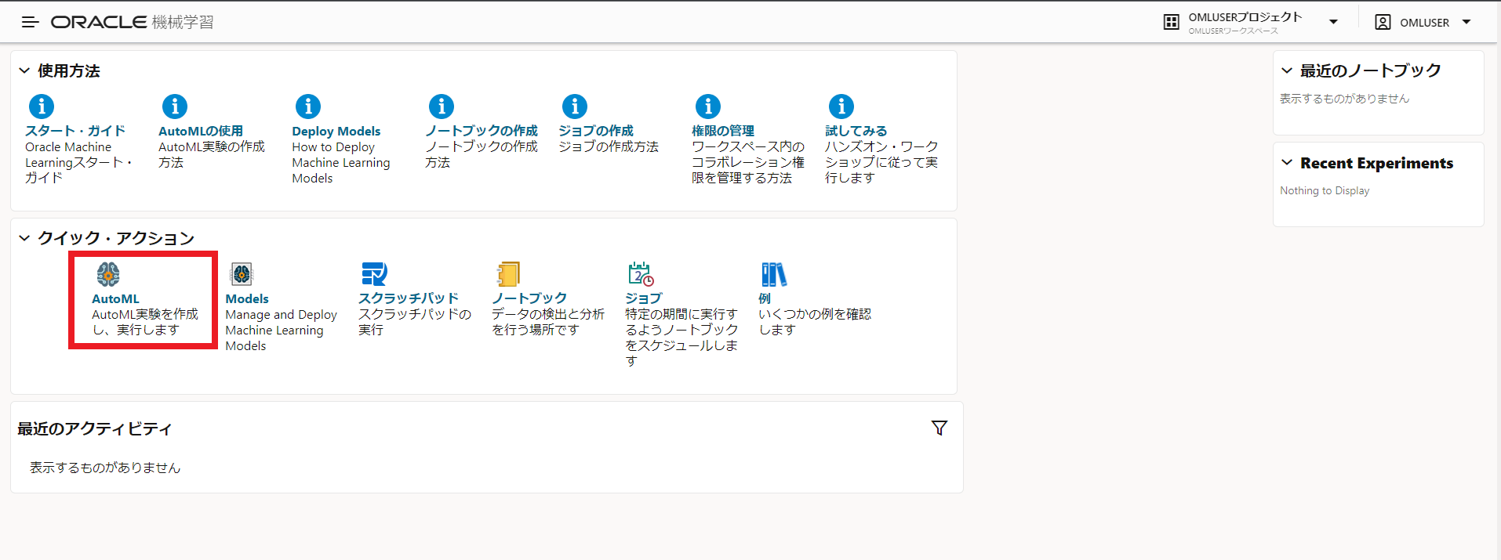Click the OMLUSERプロジェクト label
Image resolution: width=1501 pixels, height=560 pixels.
1245,17
